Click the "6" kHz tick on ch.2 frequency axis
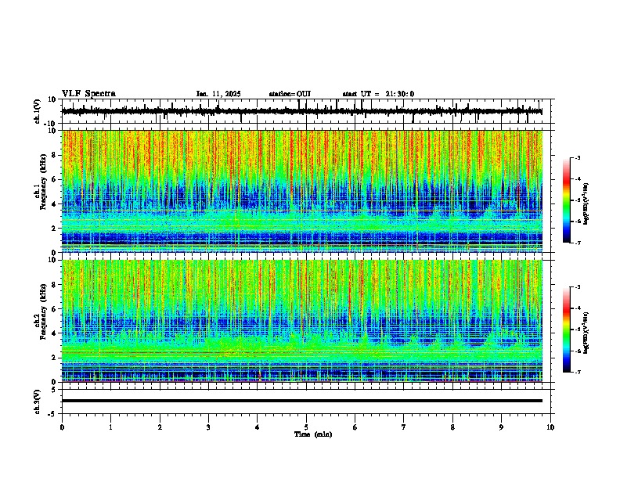 click(x=55, y=309)
